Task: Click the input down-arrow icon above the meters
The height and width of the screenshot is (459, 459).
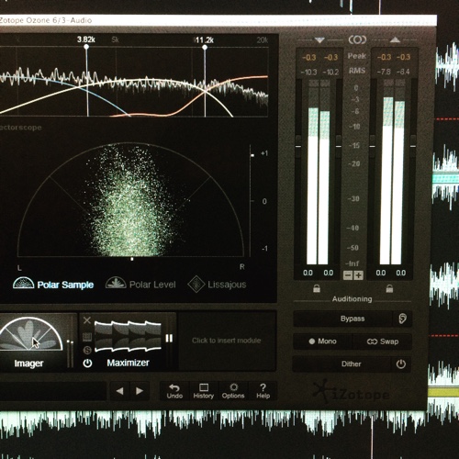Action: [x=319, y=40]
